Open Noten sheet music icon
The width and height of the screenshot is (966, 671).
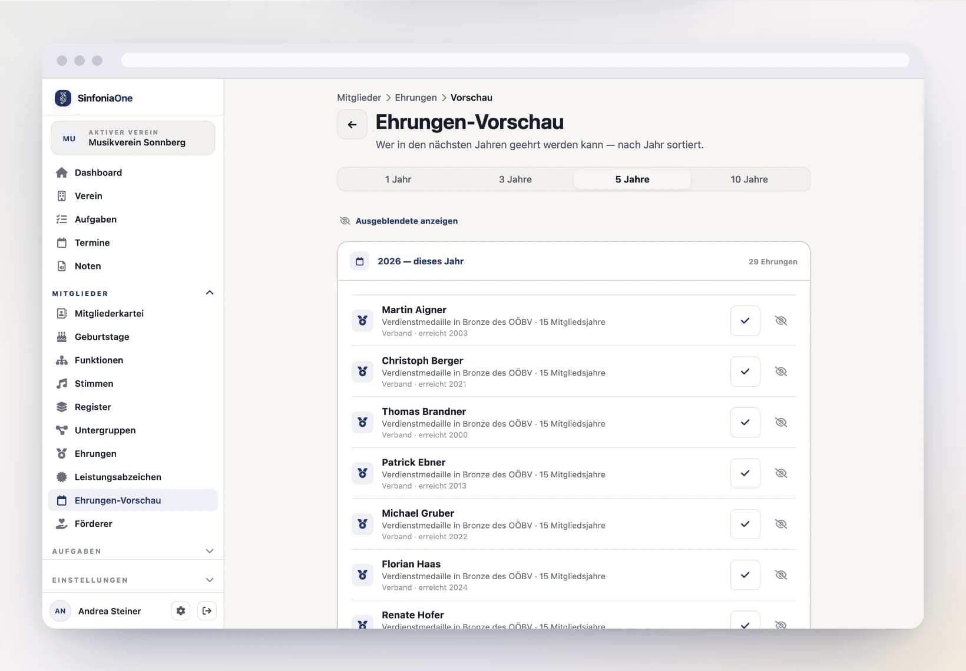point(62,266)
